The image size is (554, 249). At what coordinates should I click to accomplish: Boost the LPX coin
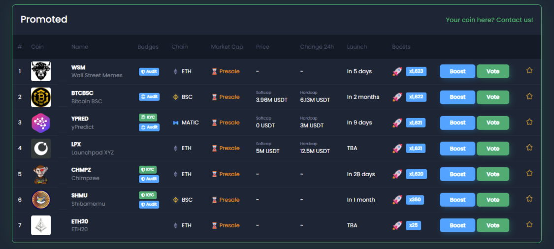tap(457, 148)
